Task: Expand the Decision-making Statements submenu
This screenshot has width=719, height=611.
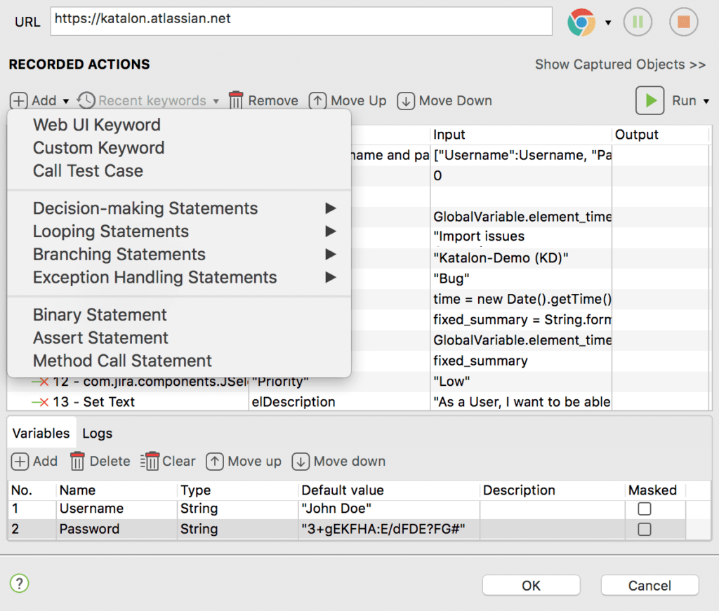Action: [145, 208]
